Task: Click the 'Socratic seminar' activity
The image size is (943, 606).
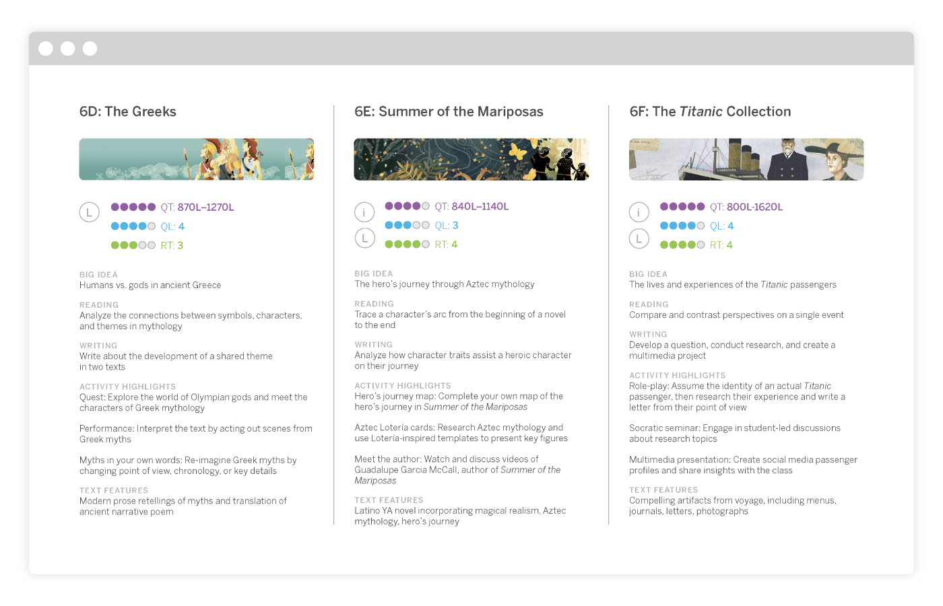Action: click(735, 434)
